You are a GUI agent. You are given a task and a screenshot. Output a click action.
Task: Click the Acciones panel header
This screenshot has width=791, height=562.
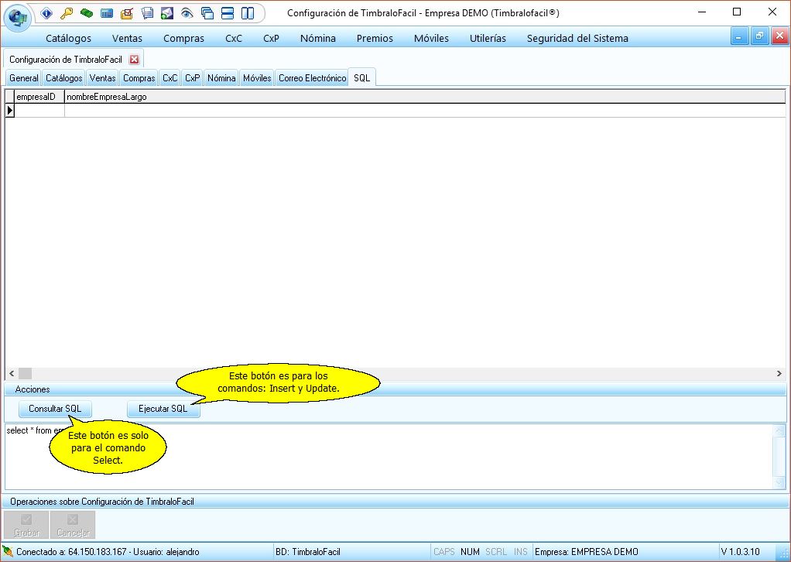coord(395,389)
